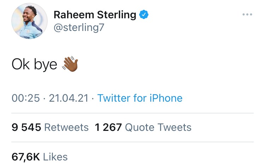View the Quote Tweets list
The width and height of the screenshot is (265, 165).
158,127
